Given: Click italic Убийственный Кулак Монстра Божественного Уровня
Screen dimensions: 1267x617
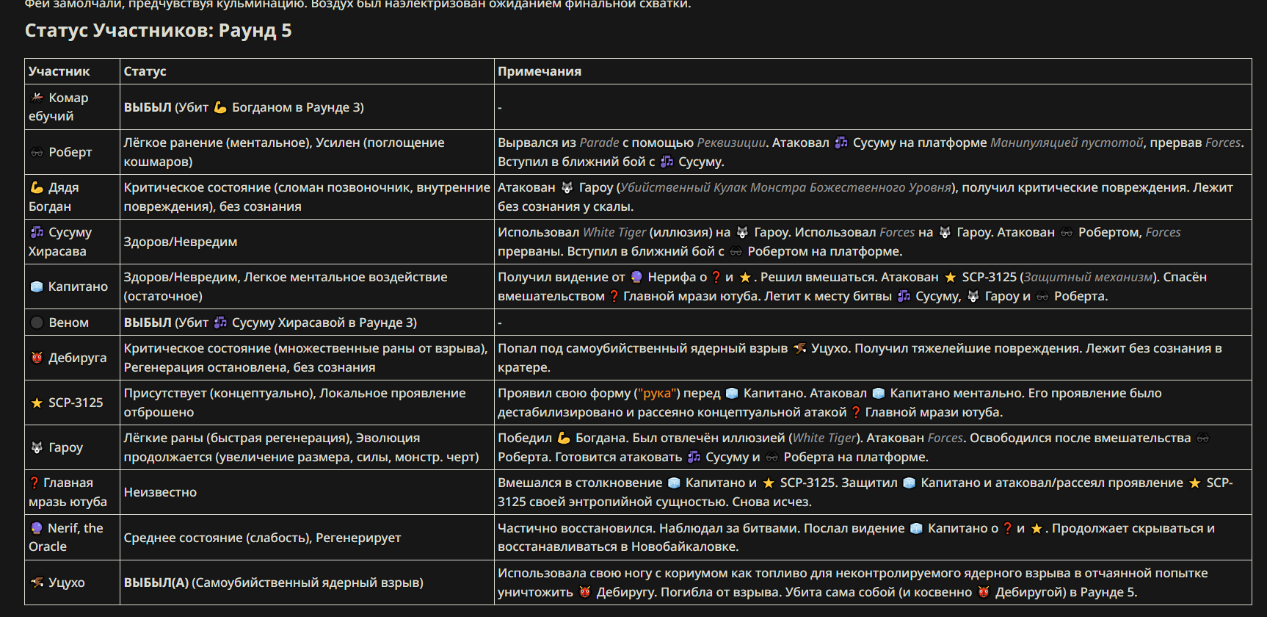Looking at the screenshot, I should tap(786, 187).
